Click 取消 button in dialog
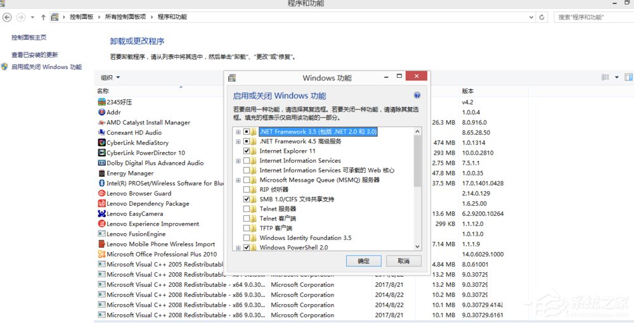Screen dimensions: 634x323 [403, 261]
